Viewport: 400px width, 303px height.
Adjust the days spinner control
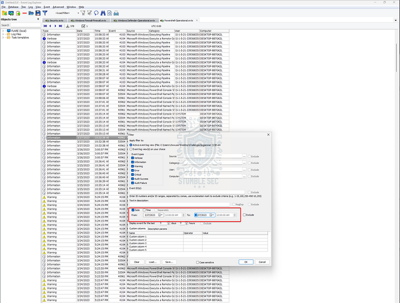(168, 223)
